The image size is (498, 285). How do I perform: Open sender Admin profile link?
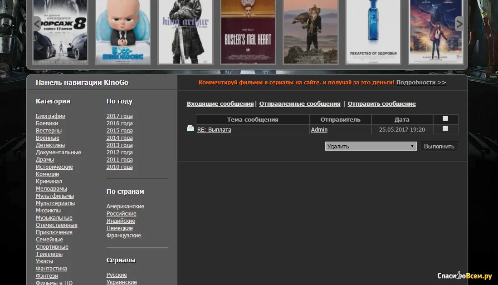tap(319, 130)
